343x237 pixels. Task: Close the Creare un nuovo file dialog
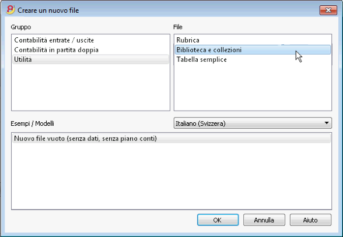328,10
